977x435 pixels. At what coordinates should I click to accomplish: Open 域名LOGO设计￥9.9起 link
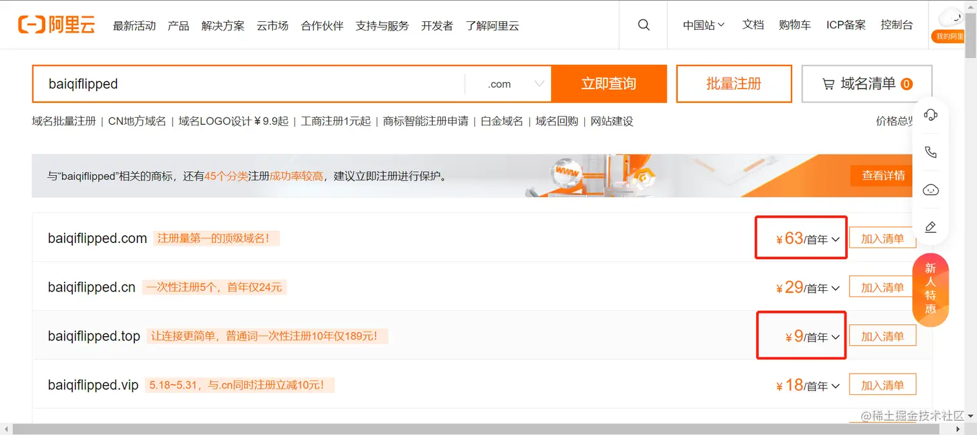(x=233, y=121)
